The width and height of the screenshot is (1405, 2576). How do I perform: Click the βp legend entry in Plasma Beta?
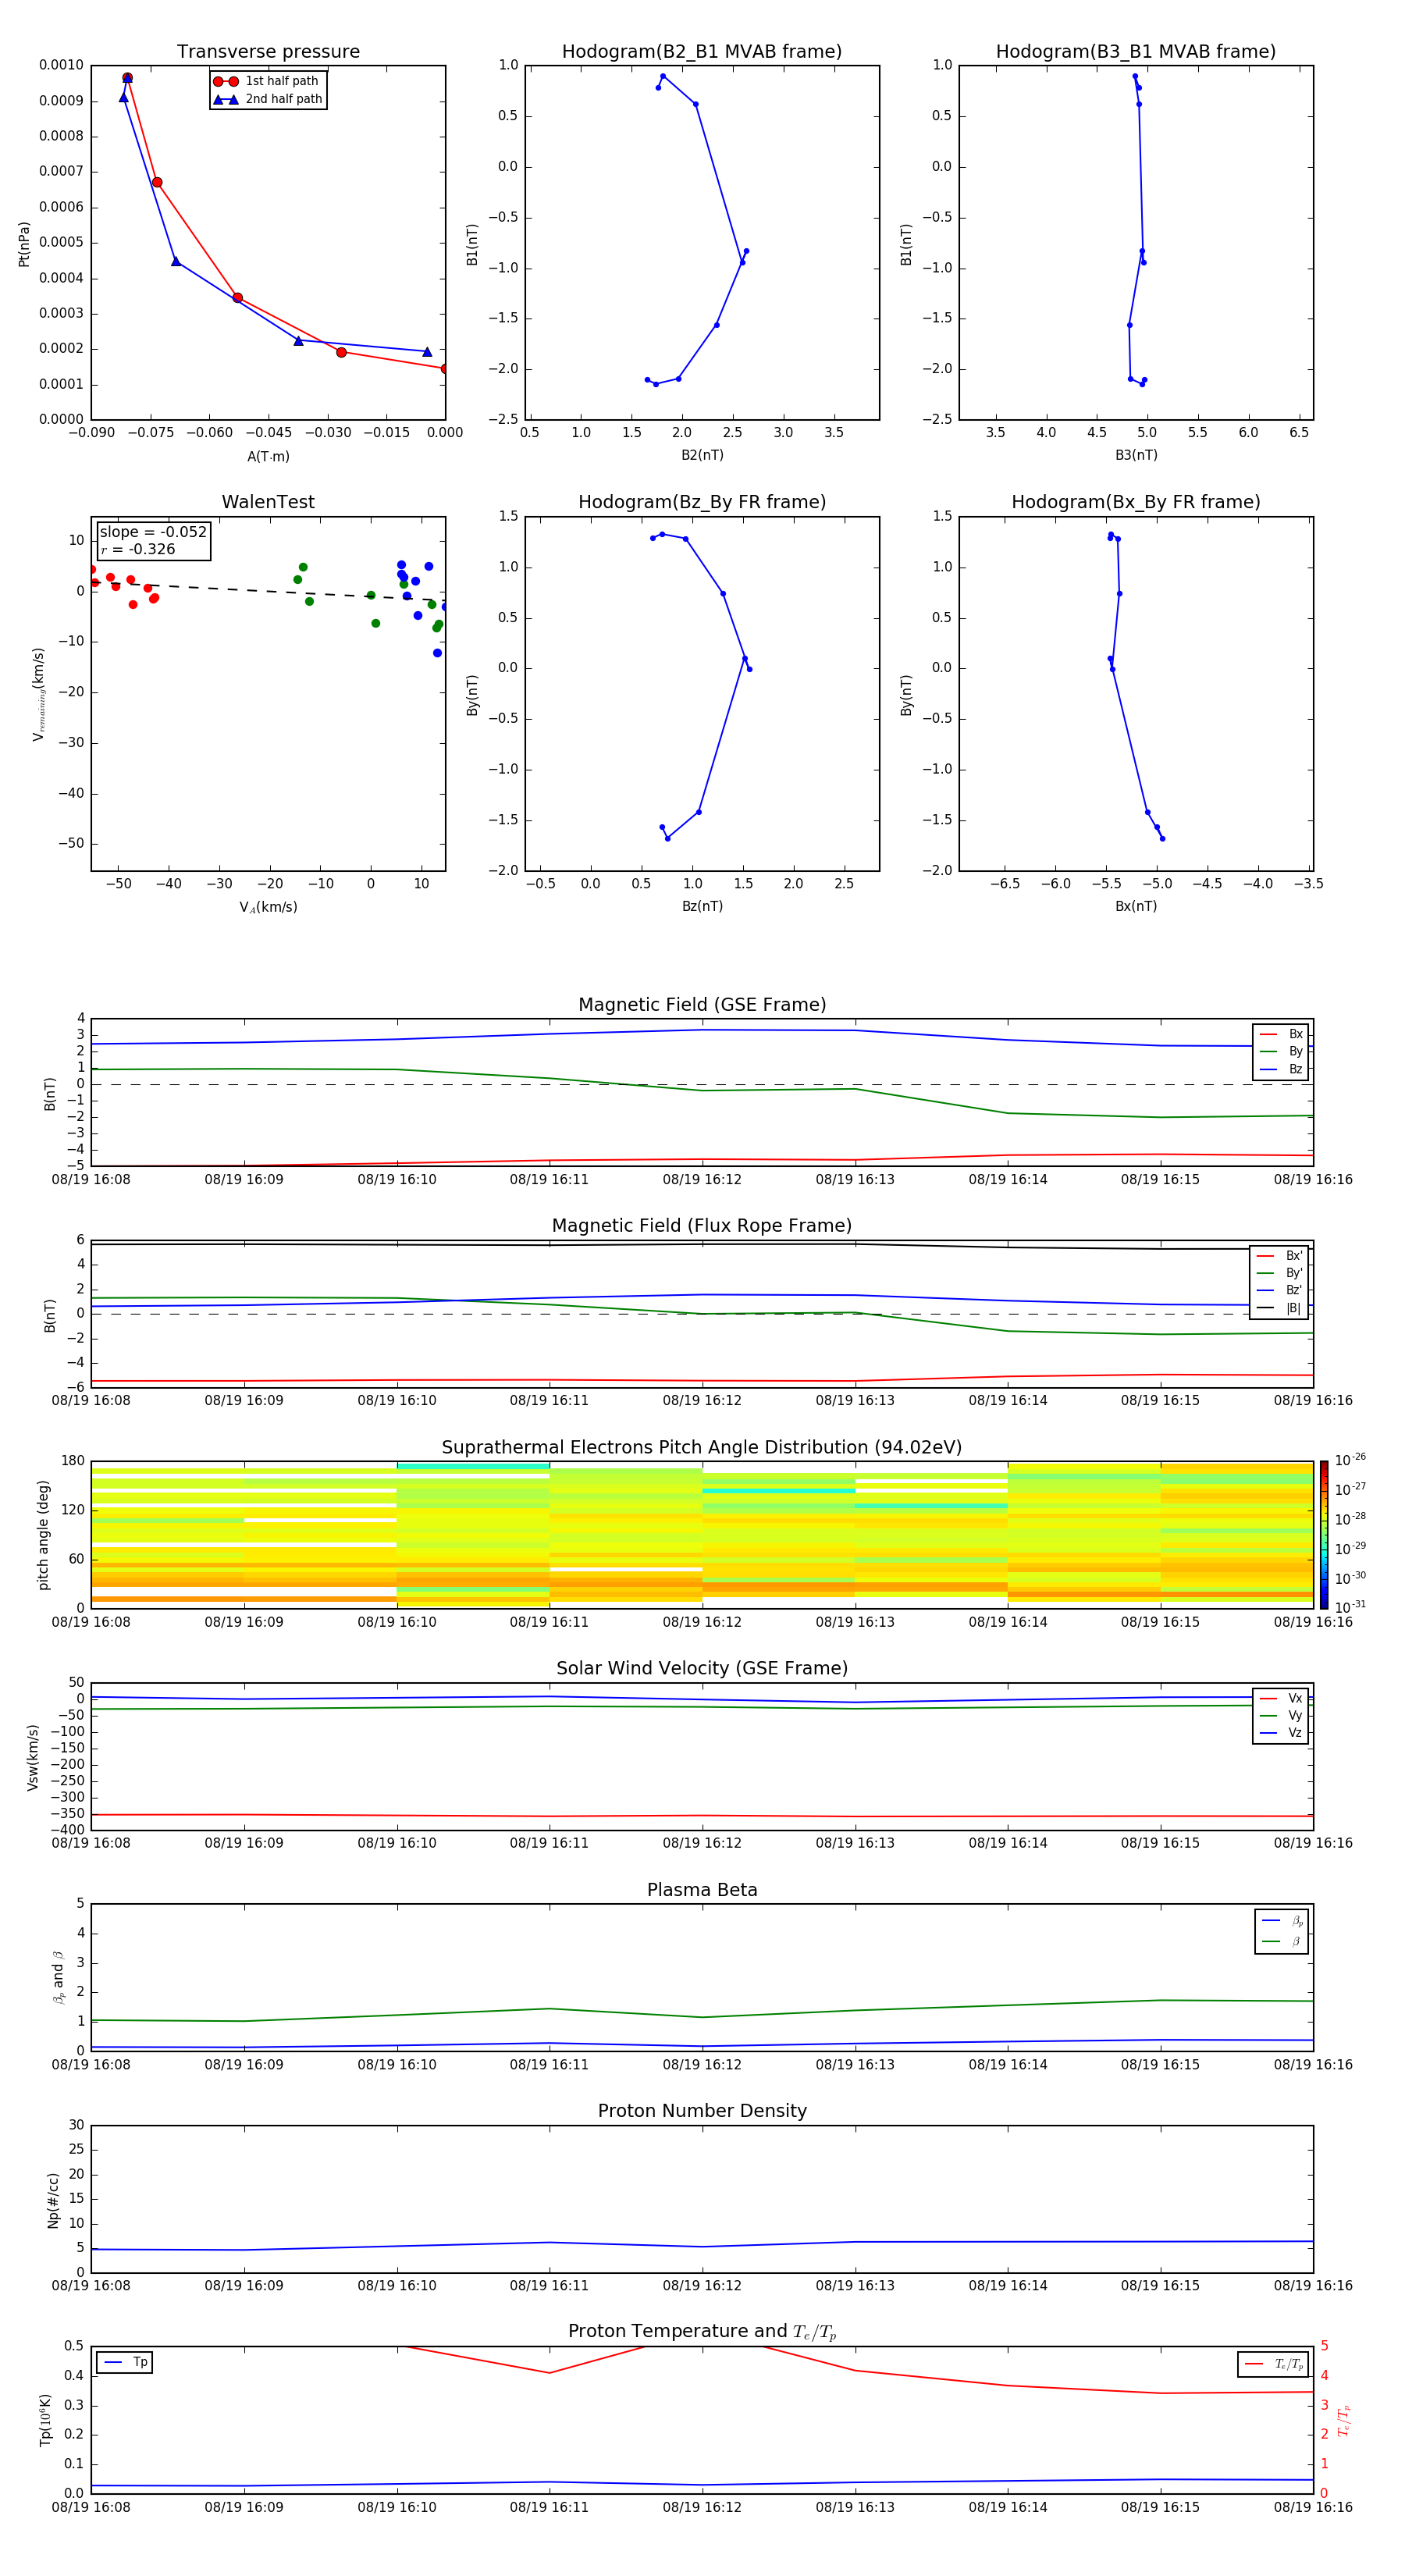pos(1282,1921)
